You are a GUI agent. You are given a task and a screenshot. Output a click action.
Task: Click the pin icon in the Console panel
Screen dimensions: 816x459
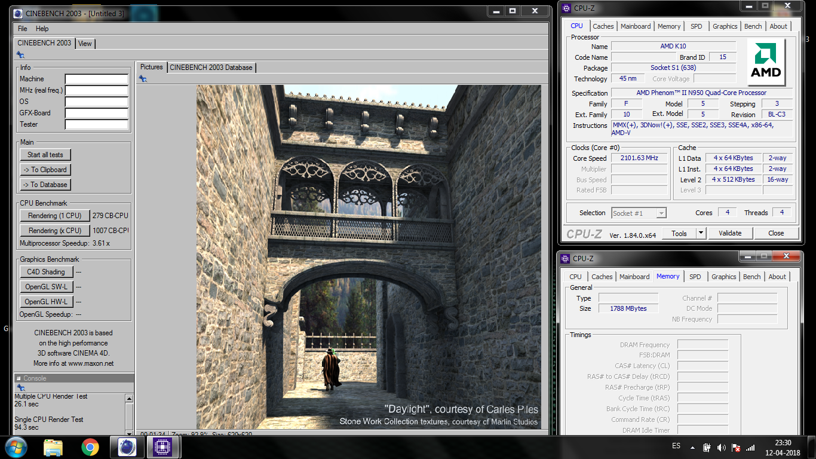pos(20,387)
